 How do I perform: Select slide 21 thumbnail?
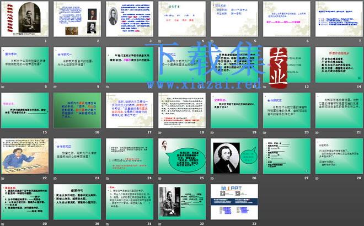pyautogui.click(x=339, y=110)
